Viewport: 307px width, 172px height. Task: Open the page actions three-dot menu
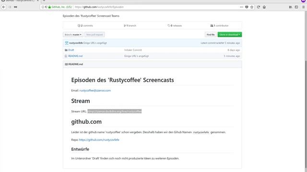click(241, 7)
